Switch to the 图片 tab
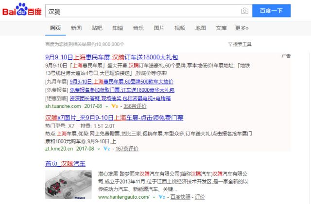This screenshot has height=204, width=311. [159, 28]
